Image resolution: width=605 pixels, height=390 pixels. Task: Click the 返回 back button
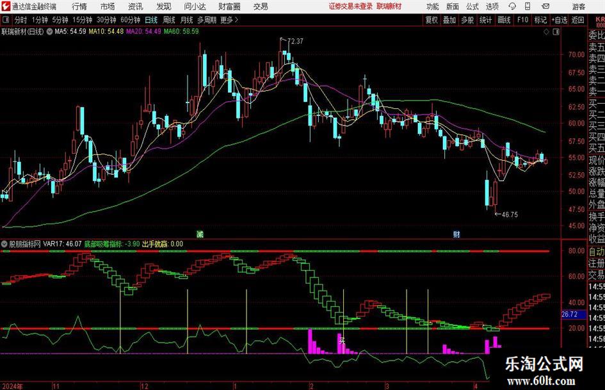pos(577,20)
